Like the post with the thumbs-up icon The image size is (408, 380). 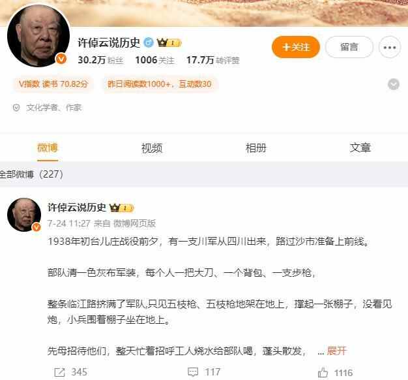coord(323,372)
